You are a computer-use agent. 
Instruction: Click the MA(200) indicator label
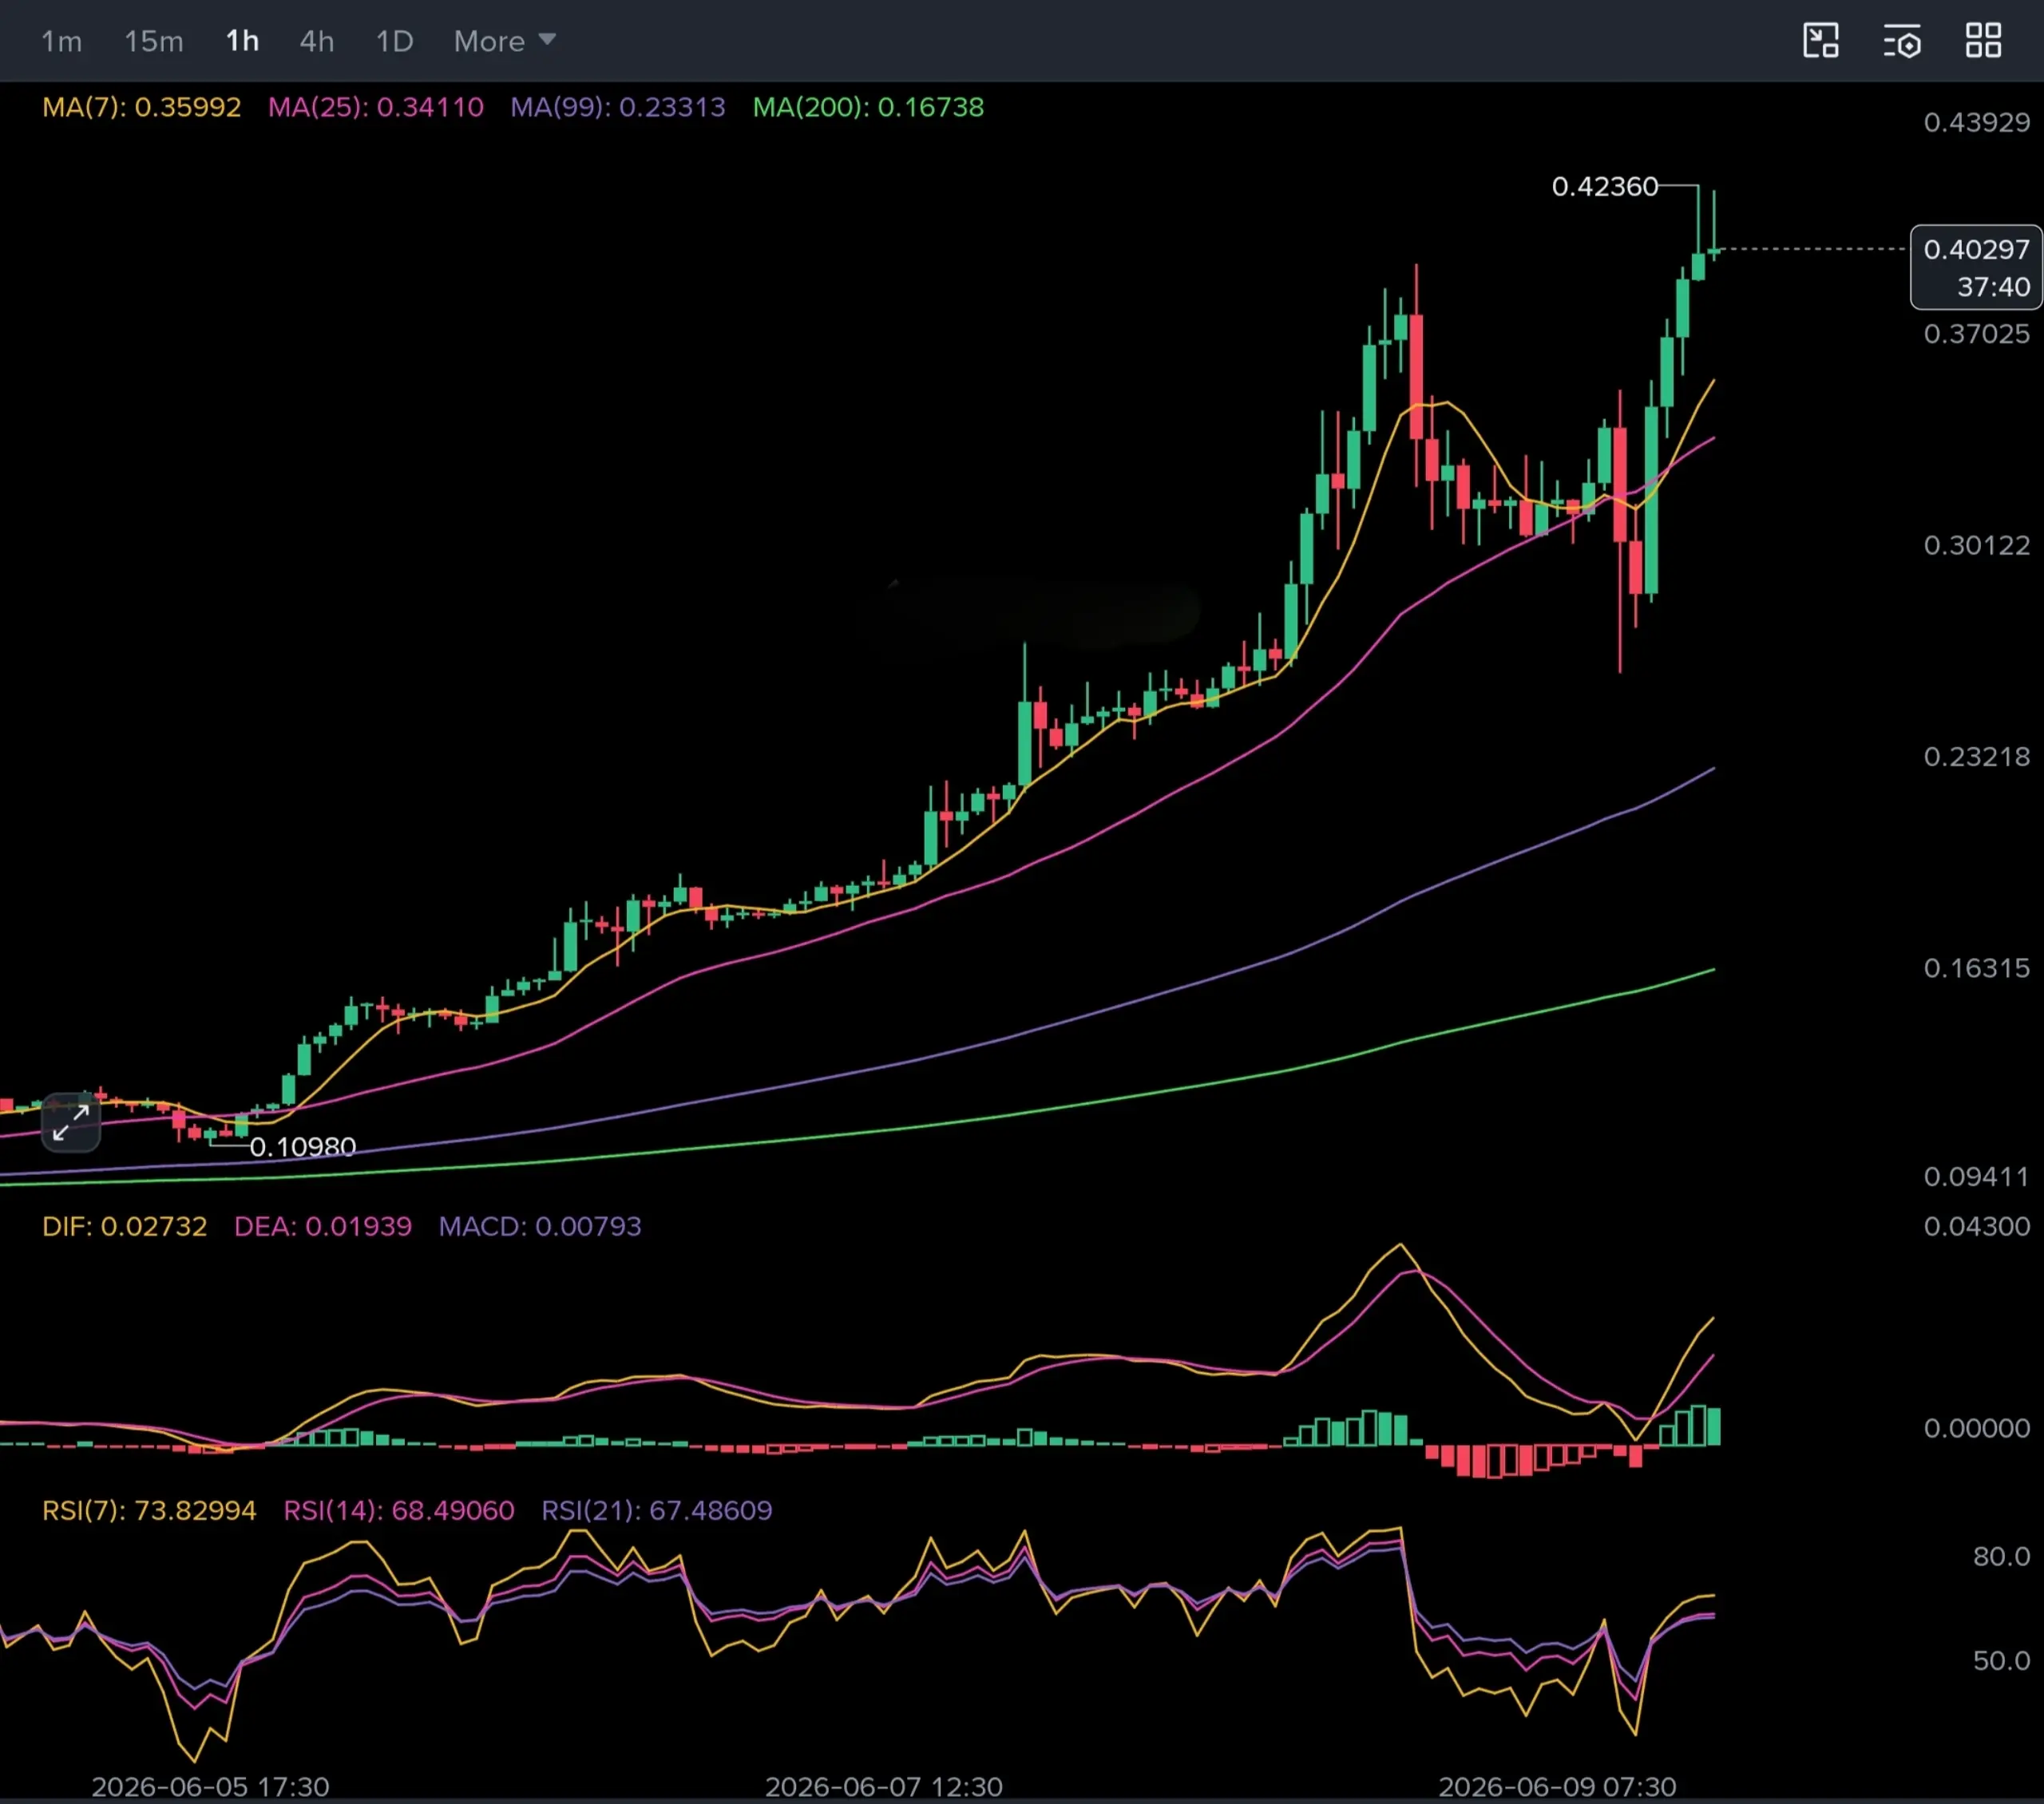[868, 107]
